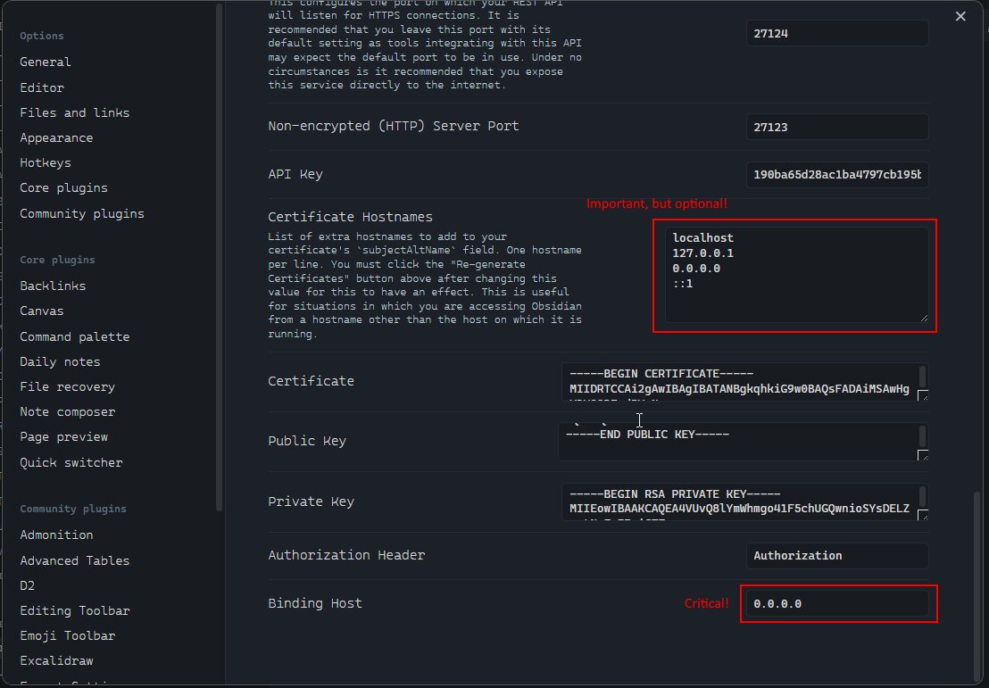Select the File recovery plugin
The width and height of the screenshot is (989, 688).
coord(66,386)
